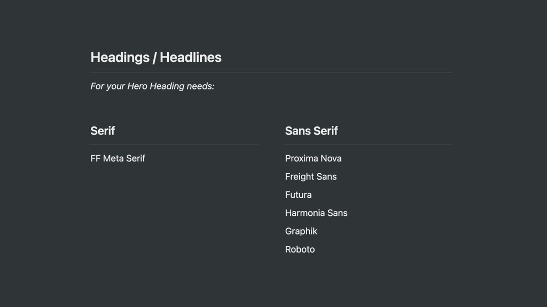Viewport: 547px width, 307px height.
Task: Click the Proxima Nova font entry
Action: [x=313, y=158]
